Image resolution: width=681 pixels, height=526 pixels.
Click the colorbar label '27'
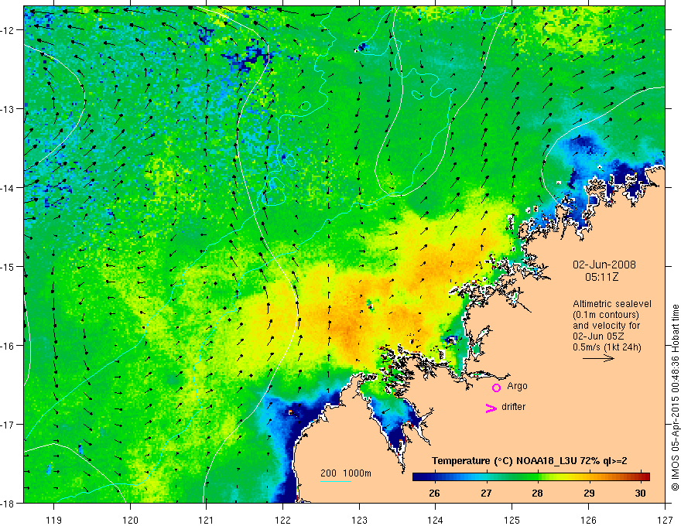486,493
